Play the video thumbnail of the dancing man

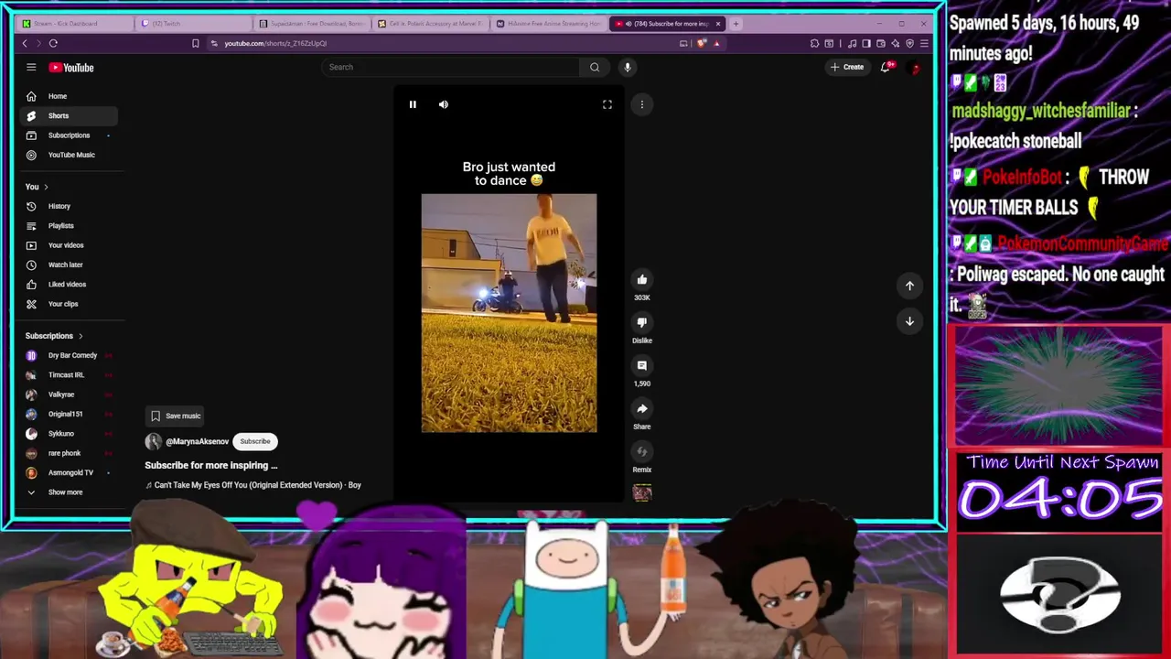pos(509,313)
